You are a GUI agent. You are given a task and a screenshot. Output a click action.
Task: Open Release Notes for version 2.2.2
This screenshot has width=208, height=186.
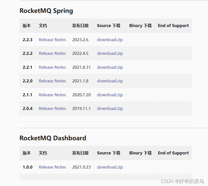[x=52, y=53]
